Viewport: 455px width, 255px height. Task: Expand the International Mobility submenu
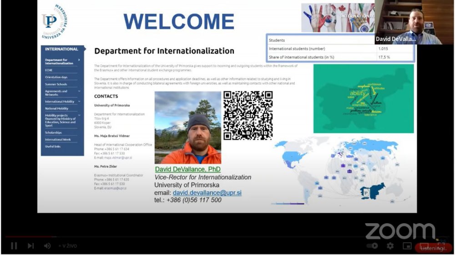[79, 102]
